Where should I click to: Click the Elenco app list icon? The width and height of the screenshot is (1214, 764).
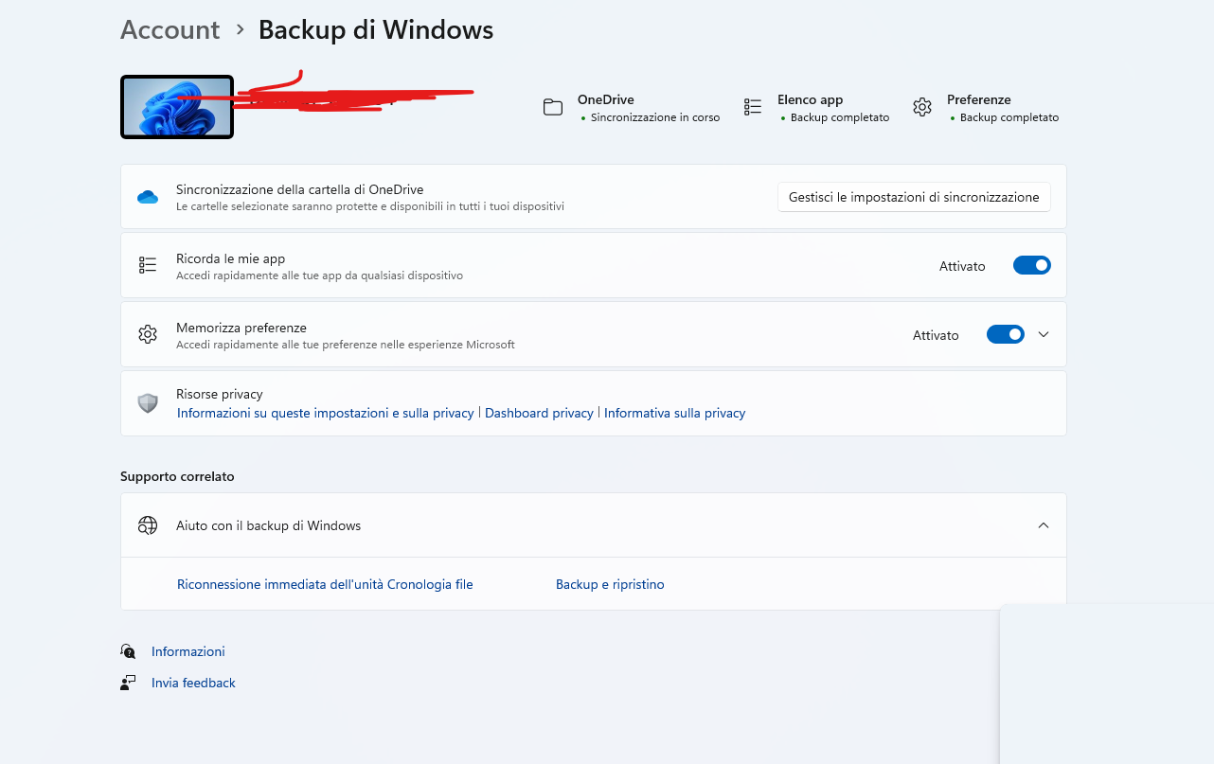coord(753,107)
